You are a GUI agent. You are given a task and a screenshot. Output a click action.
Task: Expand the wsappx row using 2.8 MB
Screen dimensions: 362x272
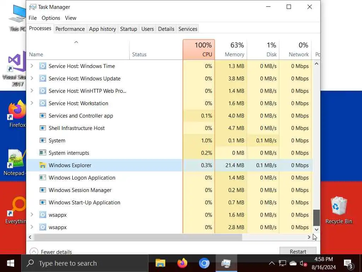32,227
